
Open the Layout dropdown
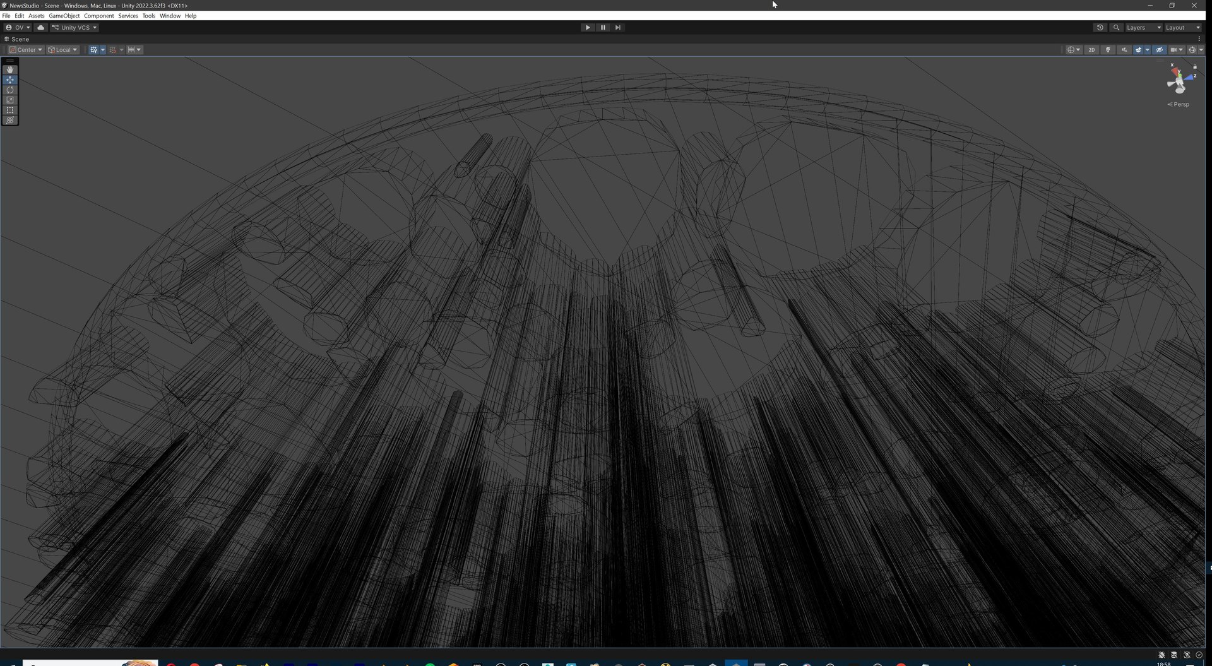point(1183,28)
